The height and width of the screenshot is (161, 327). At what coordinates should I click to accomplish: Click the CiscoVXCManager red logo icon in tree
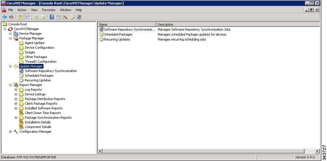10,29
